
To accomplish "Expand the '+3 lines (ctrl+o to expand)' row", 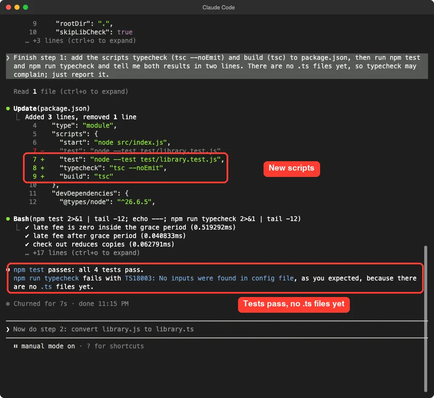I will [x=80, y=41].
